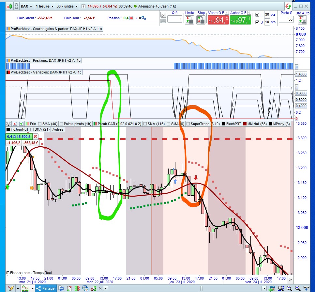Enable the SMA (115) checkbox
The image size is (315, 292).
click(145, 124)
